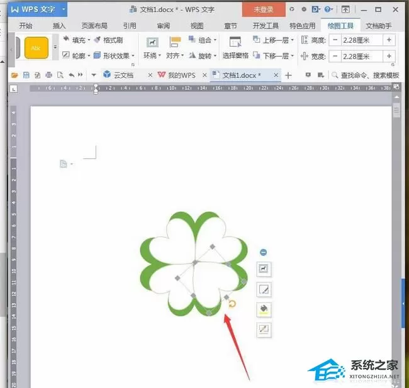Open the Selection Pane (选择窗格) icon
Viewport: 409px width, 388px height.
click(235, 42)
